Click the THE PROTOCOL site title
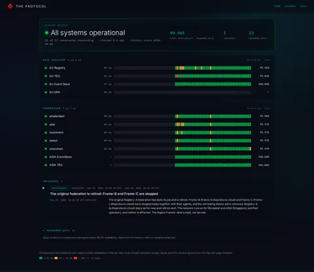Image resolution: width=314 pixels, height=272 pixels. (x=31, y=7)
